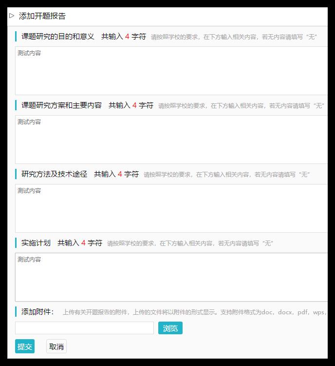Click the 添加开题报告 page title
The height and width of the screenshot is (366, 335).
(x=42, y=16)
